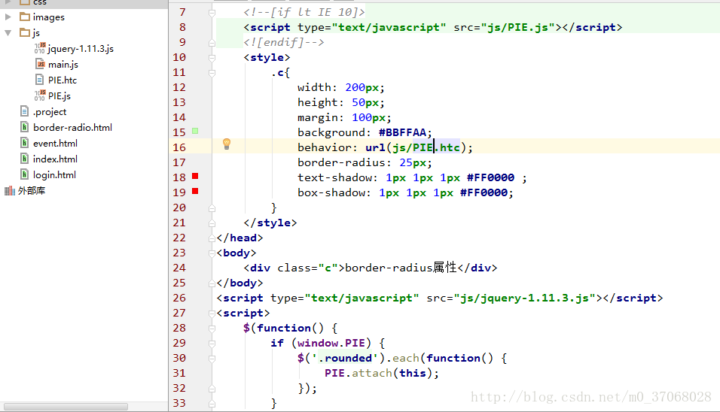Open index.html in project tree

point(55,159)
